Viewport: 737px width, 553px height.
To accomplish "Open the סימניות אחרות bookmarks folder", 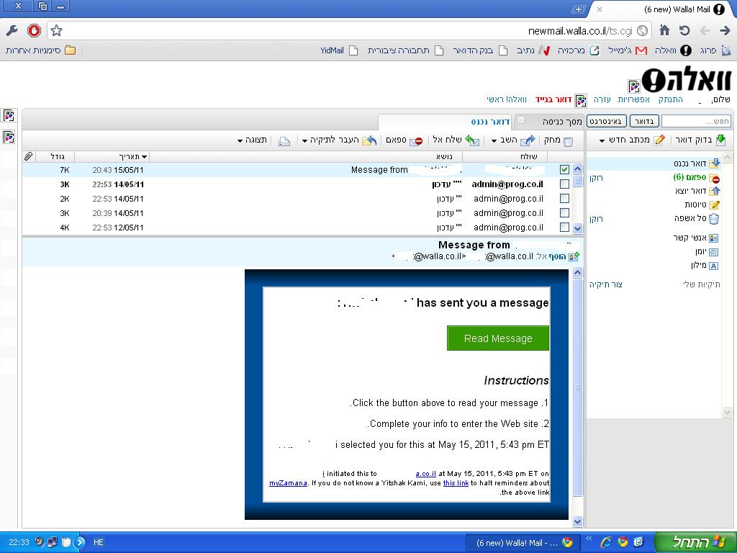I will tap(40, 50).
